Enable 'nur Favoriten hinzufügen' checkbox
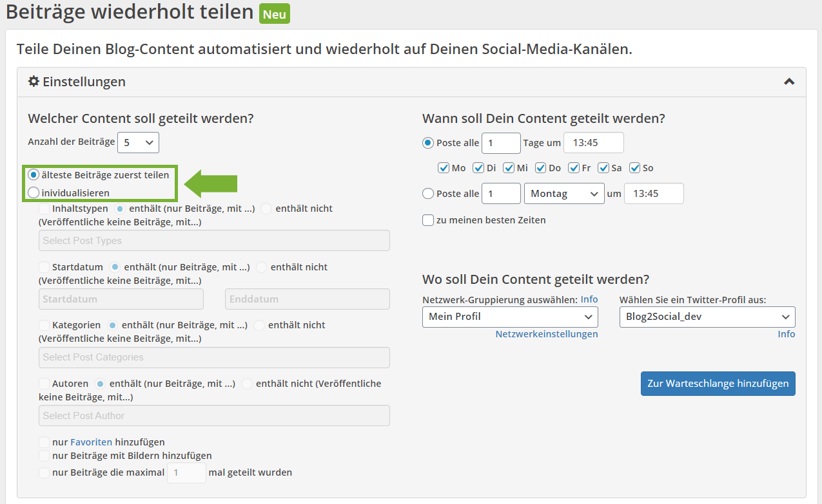Screen dimensions: 822x504 pyautogui.click(x=44, y=442)
